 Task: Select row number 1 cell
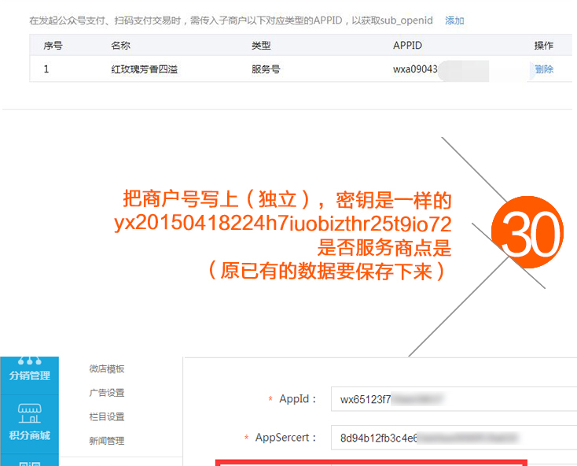pos(46,69)
